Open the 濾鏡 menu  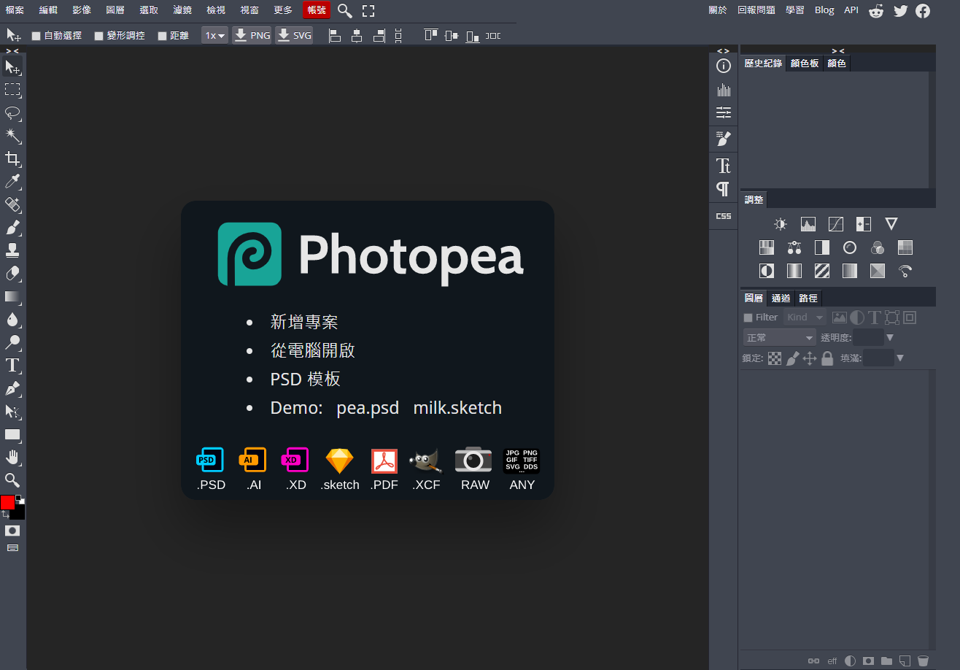coord(182,10)
